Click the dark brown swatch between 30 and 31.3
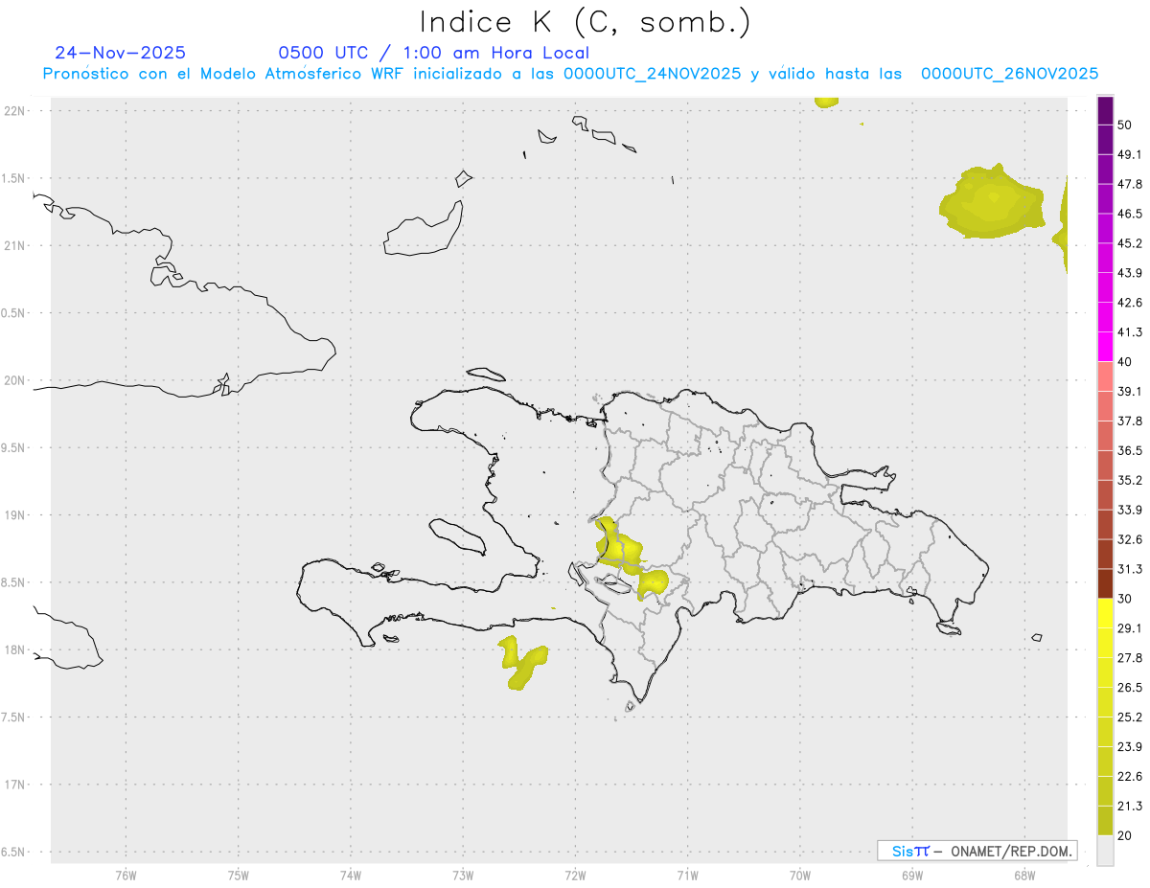1150x888 pixels. coord(1105,583)
